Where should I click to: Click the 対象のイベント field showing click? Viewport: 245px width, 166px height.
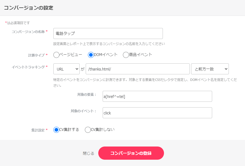[x=157, y=113]
